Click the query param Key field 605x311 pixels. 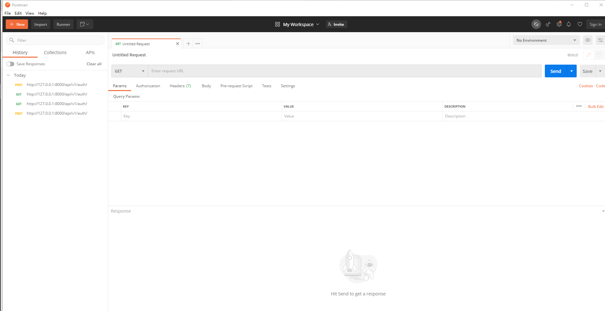coord(201,116)
